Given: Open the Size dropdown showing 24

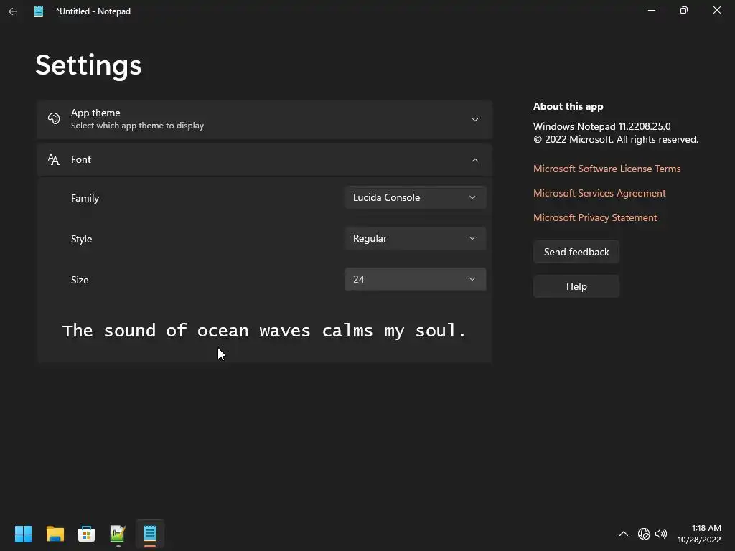Looking at the screenshot, I should (x=416, y=279).
